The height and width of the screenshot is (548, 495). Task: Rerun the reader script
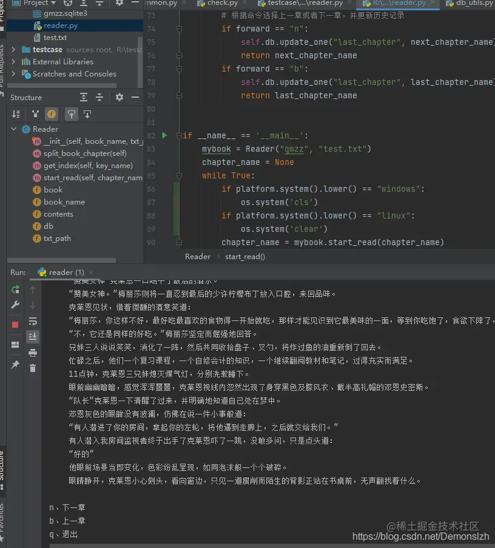[x=15, y=290]
